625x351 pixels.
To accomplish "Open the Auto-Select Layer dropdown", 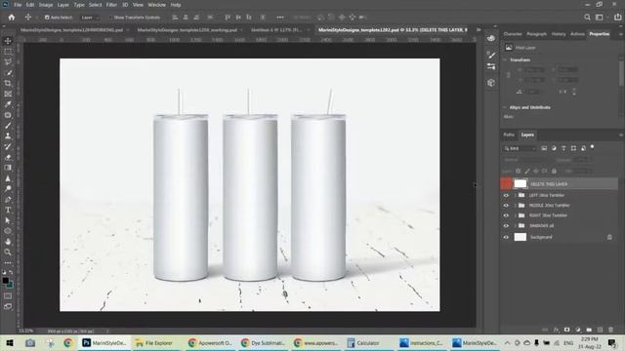I will 90,18.
